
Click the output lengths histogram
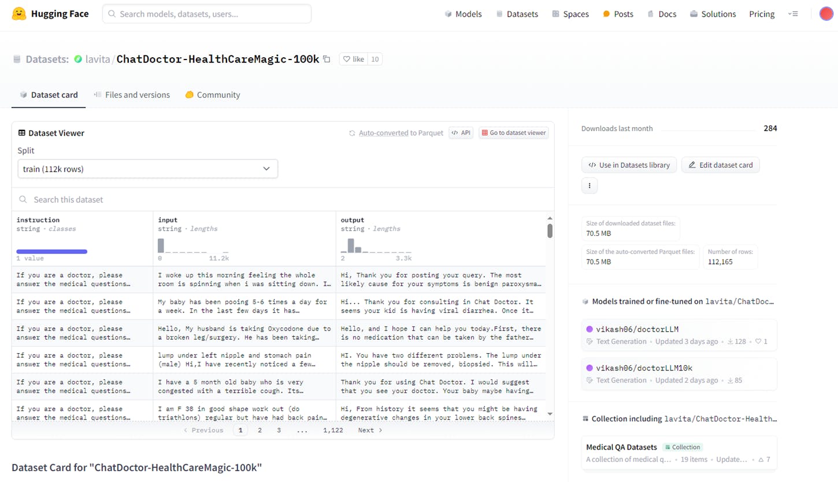[x=376, y=245]
